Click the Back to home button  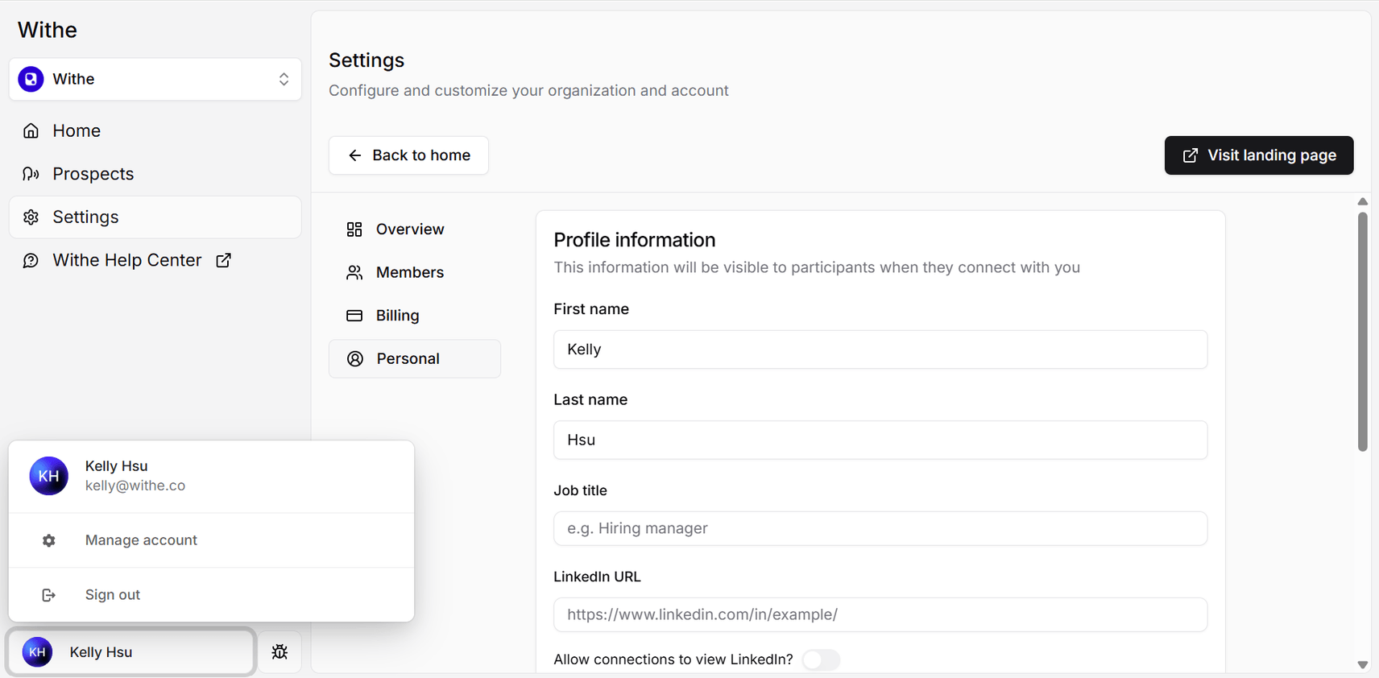pos(408,155)
